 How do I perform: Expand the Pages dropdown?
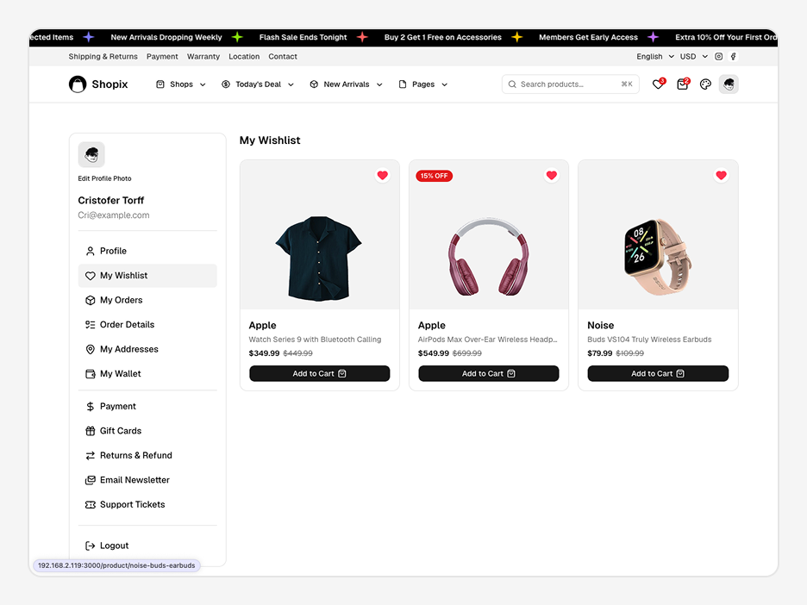[x=423, y=84]
